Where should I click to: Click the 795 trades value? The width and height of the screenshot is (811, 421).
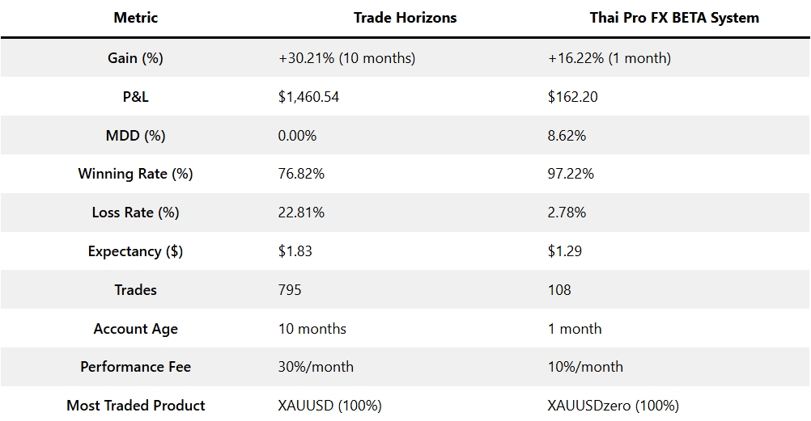click(290, 289)
